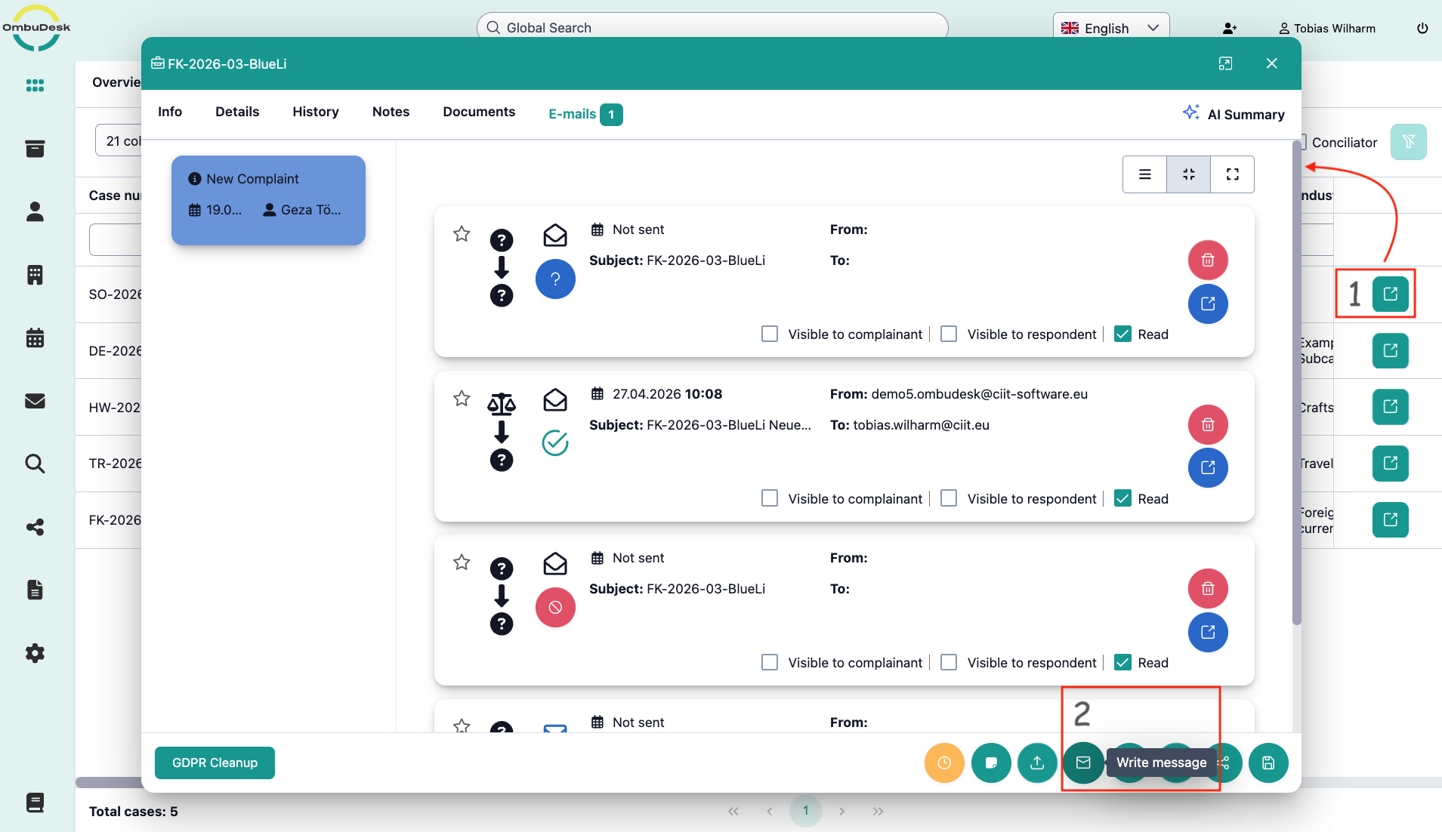The width and height of the screenshot is (1442, 832).
Task: Open the document sidebar icon
Action: click(35, 590)
